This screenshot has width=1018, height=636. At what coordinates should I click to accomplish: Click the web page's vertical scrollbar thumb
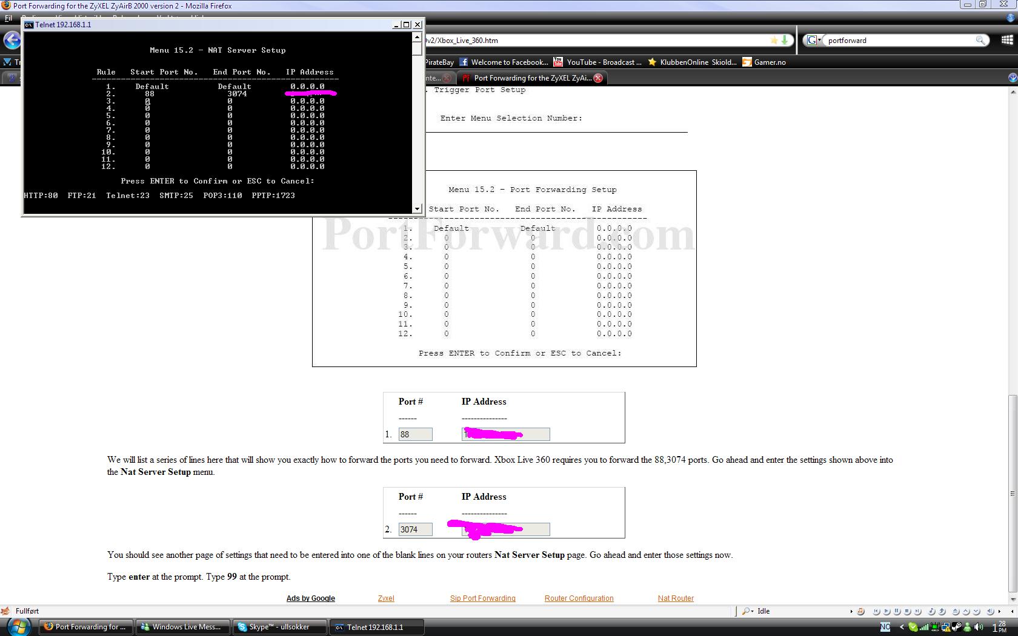click(1013, 494)
